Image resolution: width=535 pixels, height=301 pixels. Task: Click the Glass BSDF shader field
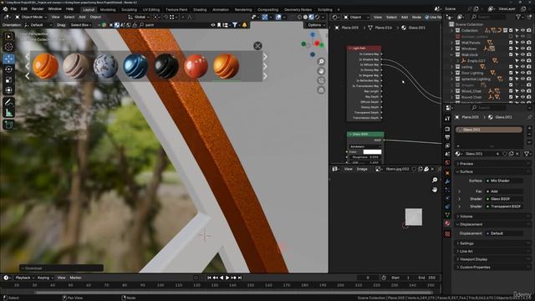click(x=504, y=199)
